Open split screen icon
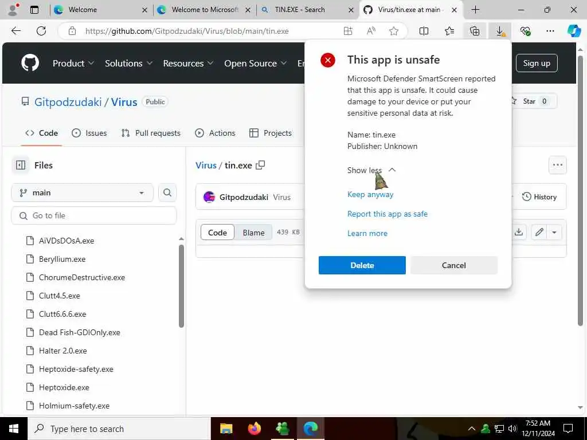Viewport: 587px width, 440px height. 424,31
